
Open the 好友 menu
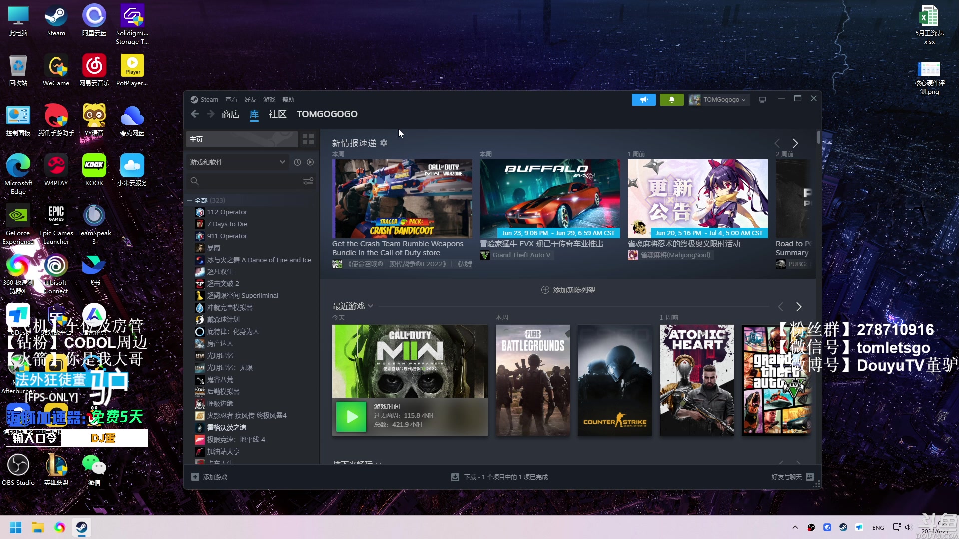click(250, 100)
